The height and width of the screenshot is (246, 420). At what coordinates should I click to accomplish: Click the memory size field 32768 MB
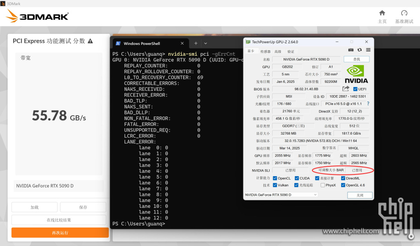point(288,133)
